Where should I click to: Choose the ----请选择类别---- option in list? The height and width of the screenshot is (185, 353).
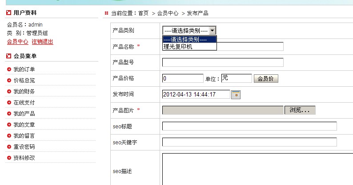189,39
